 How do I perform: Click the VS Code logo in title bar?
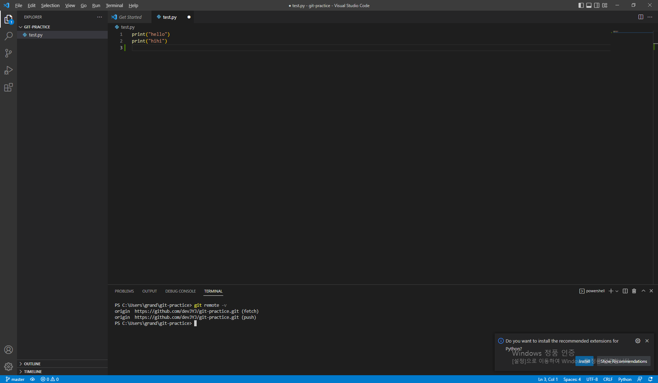tap(6, 5)
